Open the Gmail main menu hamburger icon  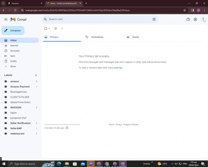coord(6,19)
